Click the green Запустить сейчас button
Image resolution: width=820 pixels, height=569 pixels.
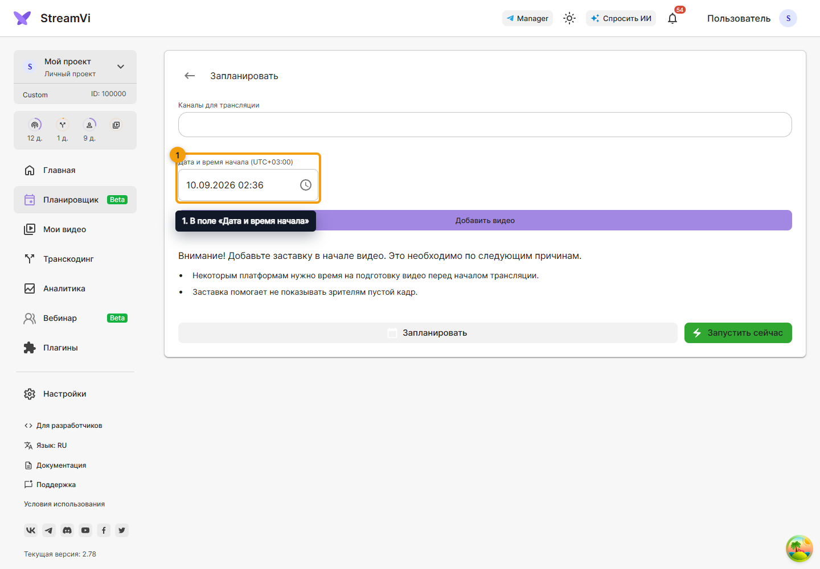click(x=738, y=333)
